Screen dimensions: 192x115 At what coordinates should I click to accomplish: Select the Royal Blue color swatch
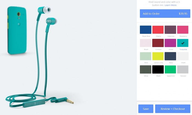click(x=145, y=30)
